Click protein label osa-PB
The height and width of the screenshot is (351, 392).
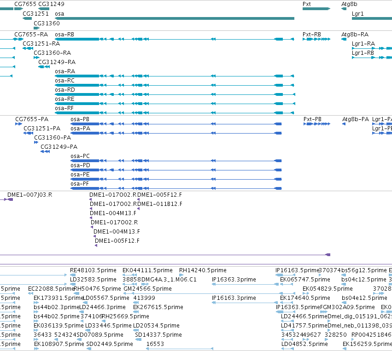[x=80, y=119]
